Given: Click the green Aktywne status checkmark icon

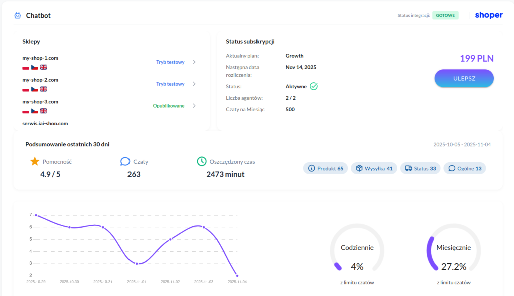Looking at the screenshot, I should click(x=314, y=86).
